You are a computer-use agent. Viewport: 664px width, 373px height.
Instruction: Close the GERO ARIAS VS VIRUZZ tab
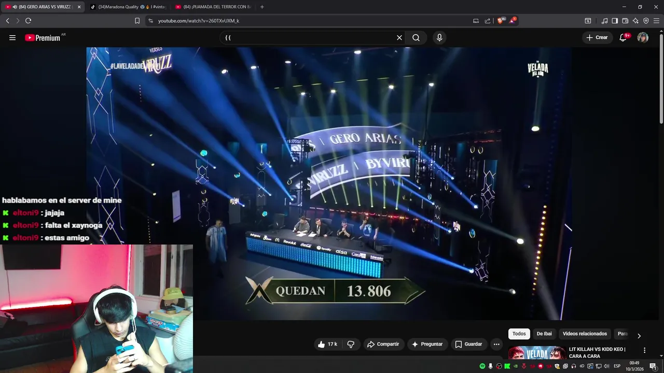pos(79,7)
